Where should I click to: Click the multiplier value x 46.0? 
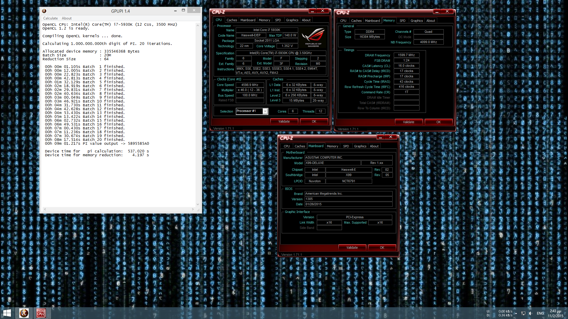(250, 90)
